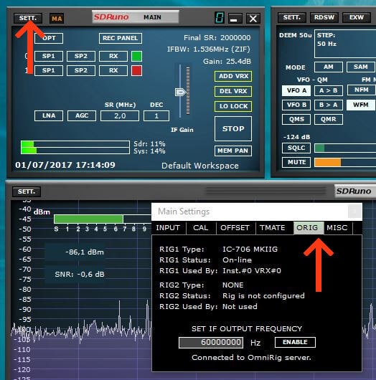The height and width of the screenshot is (380, 376).
Task: Click the red status indicator of row 1
Action: pyautogui.click(x=136, y=71)
